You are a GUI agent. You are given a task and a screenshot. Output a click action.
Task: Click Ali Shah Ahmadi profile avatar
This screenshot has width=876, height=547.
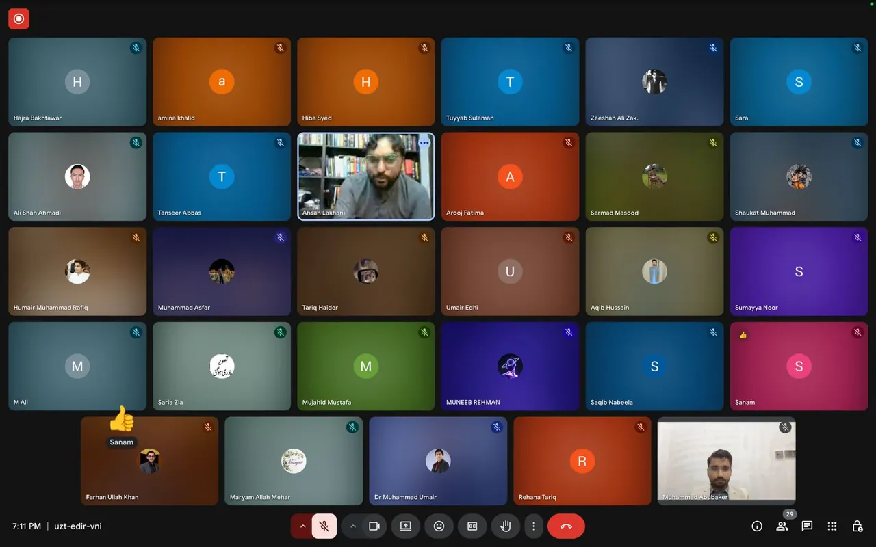pos(77,176)
